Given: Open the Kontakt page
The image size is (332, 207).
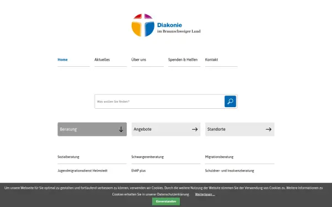Looking at the screenshot, I should [x=211, y=60].
